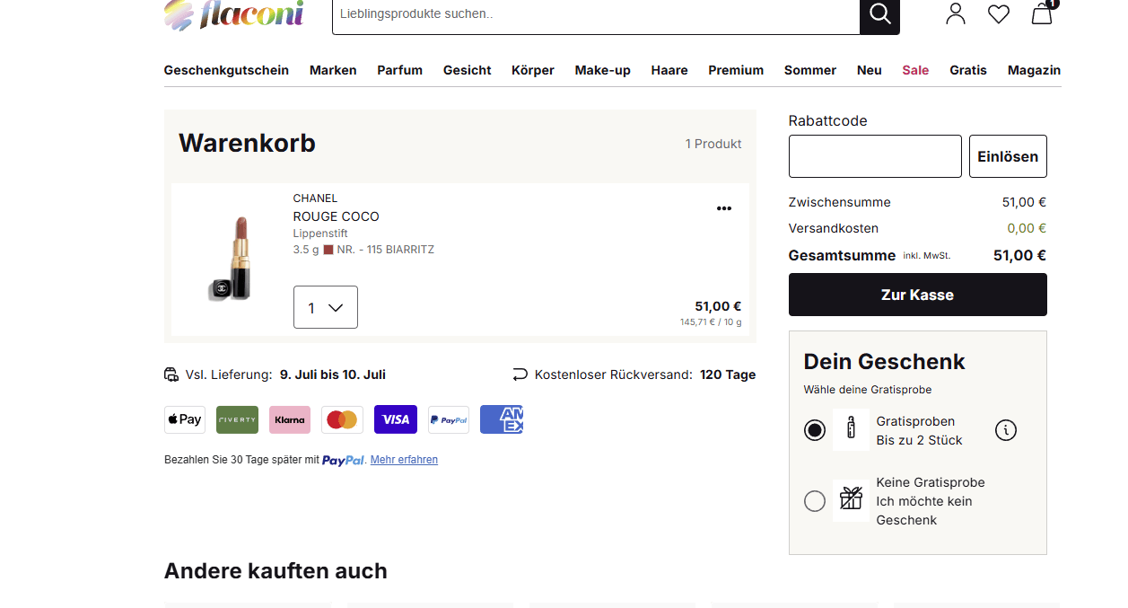Open the three-dot product options menu
Image resolution: width=1128 pixels, height=608 pixels.
724,208
